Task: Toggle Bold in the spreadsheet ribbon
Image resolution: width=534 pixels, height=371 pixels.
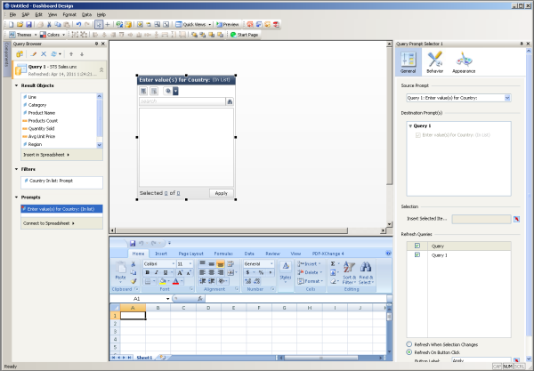Action: tap(147, 272)
